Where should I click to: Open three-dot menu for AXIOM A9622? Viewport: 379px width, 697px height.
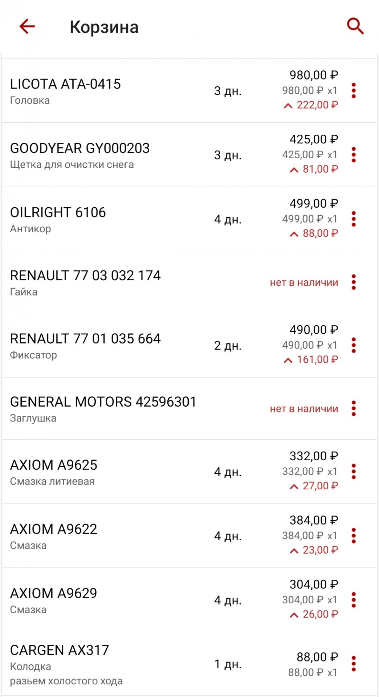[x=354, y=536]
